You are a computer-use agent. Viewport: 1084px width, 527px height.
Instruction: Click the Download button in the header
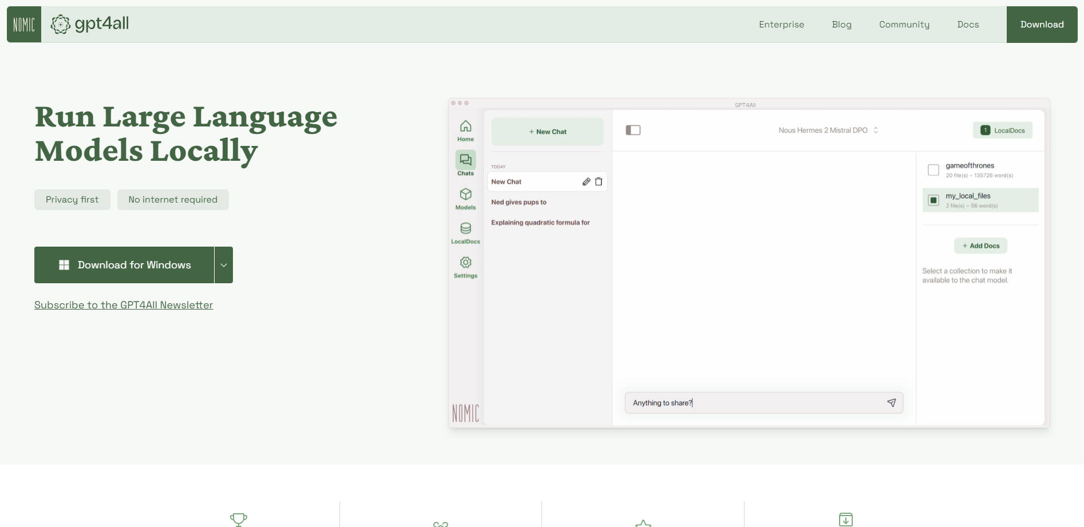coord(1042,25)
